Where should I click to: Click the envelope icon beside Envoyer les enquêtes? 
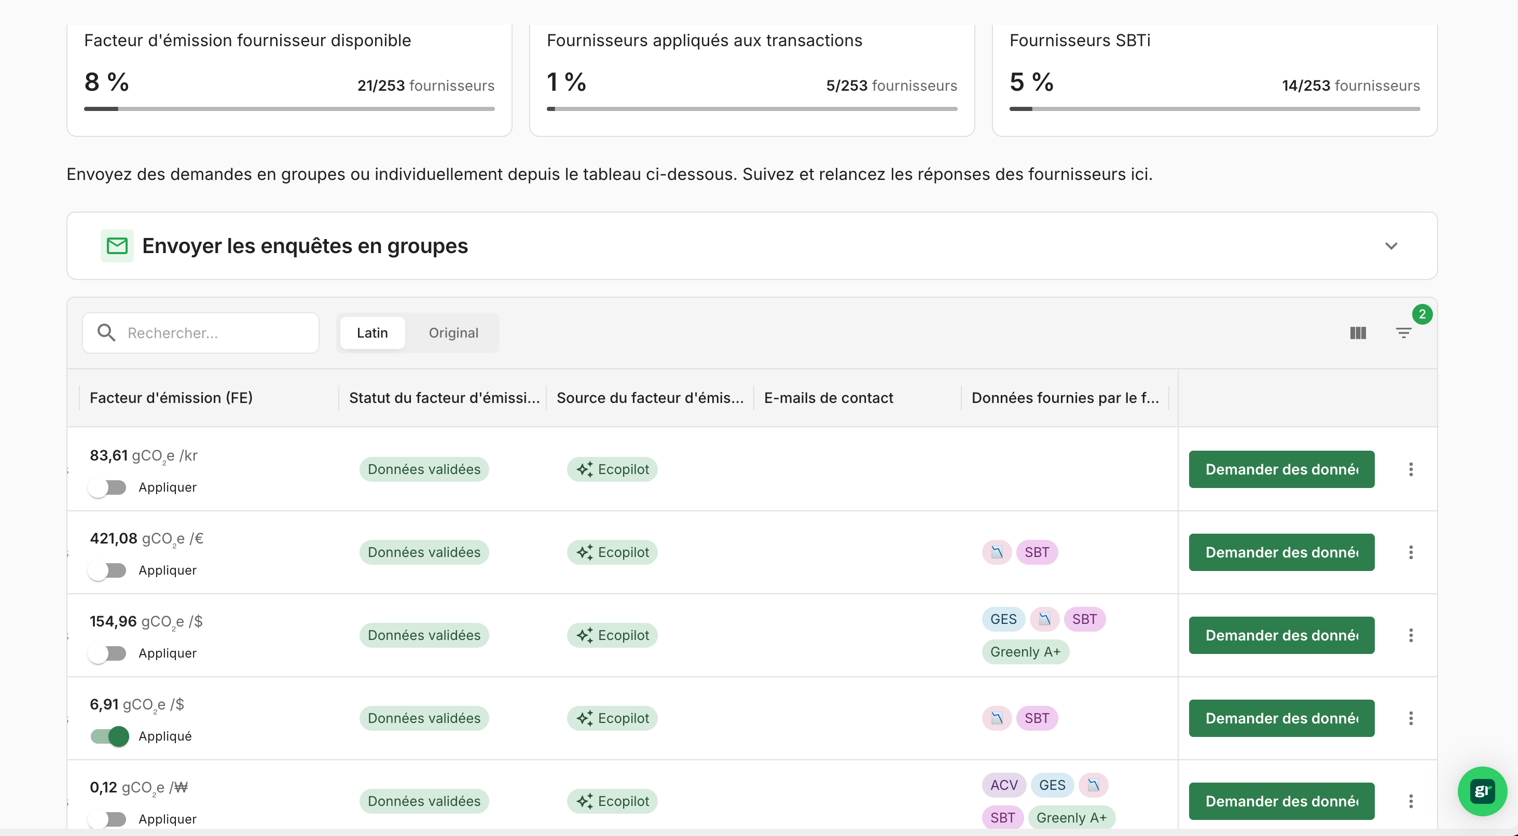coord(117,246)
